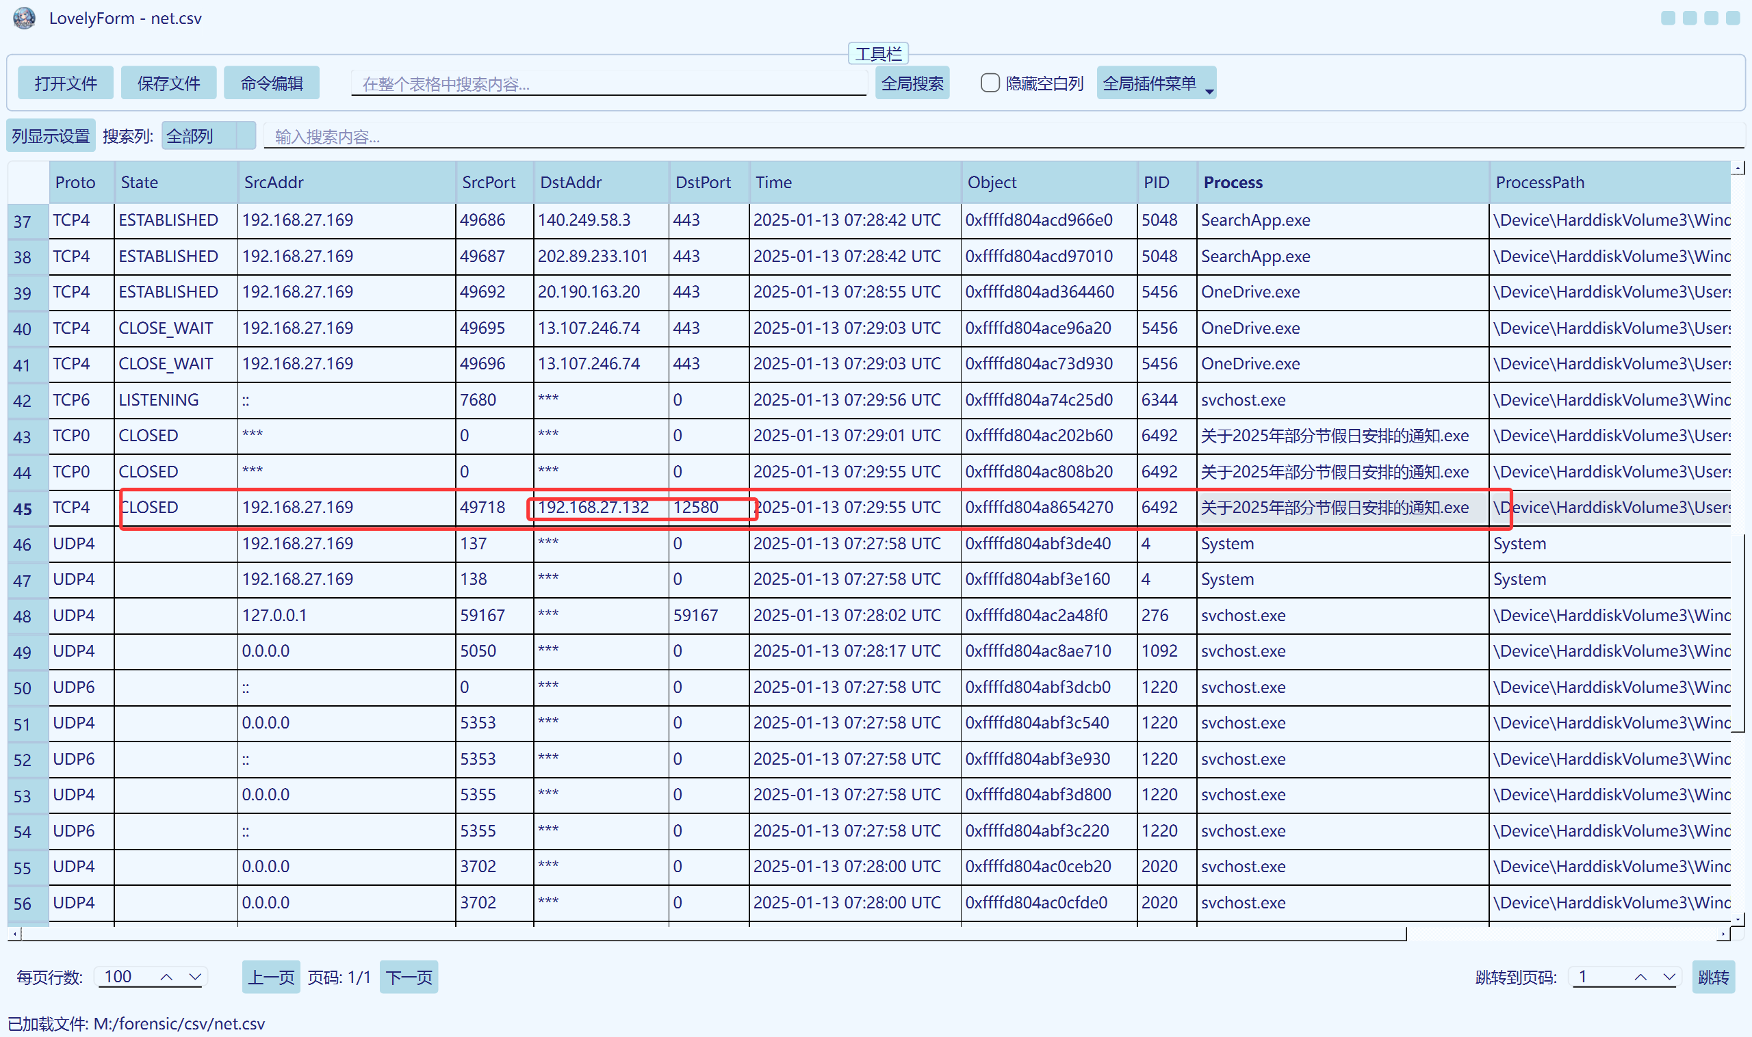
Task: Run 全局搜索 global search
Action: 912,83
